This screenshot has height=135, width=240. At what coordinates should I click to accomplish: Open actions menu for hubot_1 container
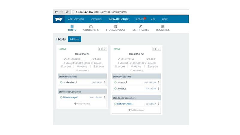click(159, 88)
